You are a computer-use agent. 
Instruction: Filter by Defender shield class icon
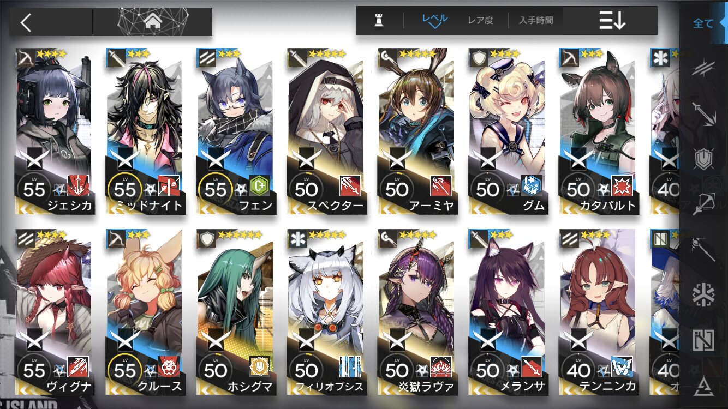704,159
